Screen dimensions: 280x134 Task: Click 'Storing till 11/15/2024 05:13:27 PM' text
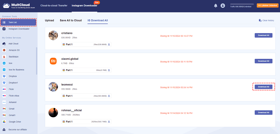[176, 36]
